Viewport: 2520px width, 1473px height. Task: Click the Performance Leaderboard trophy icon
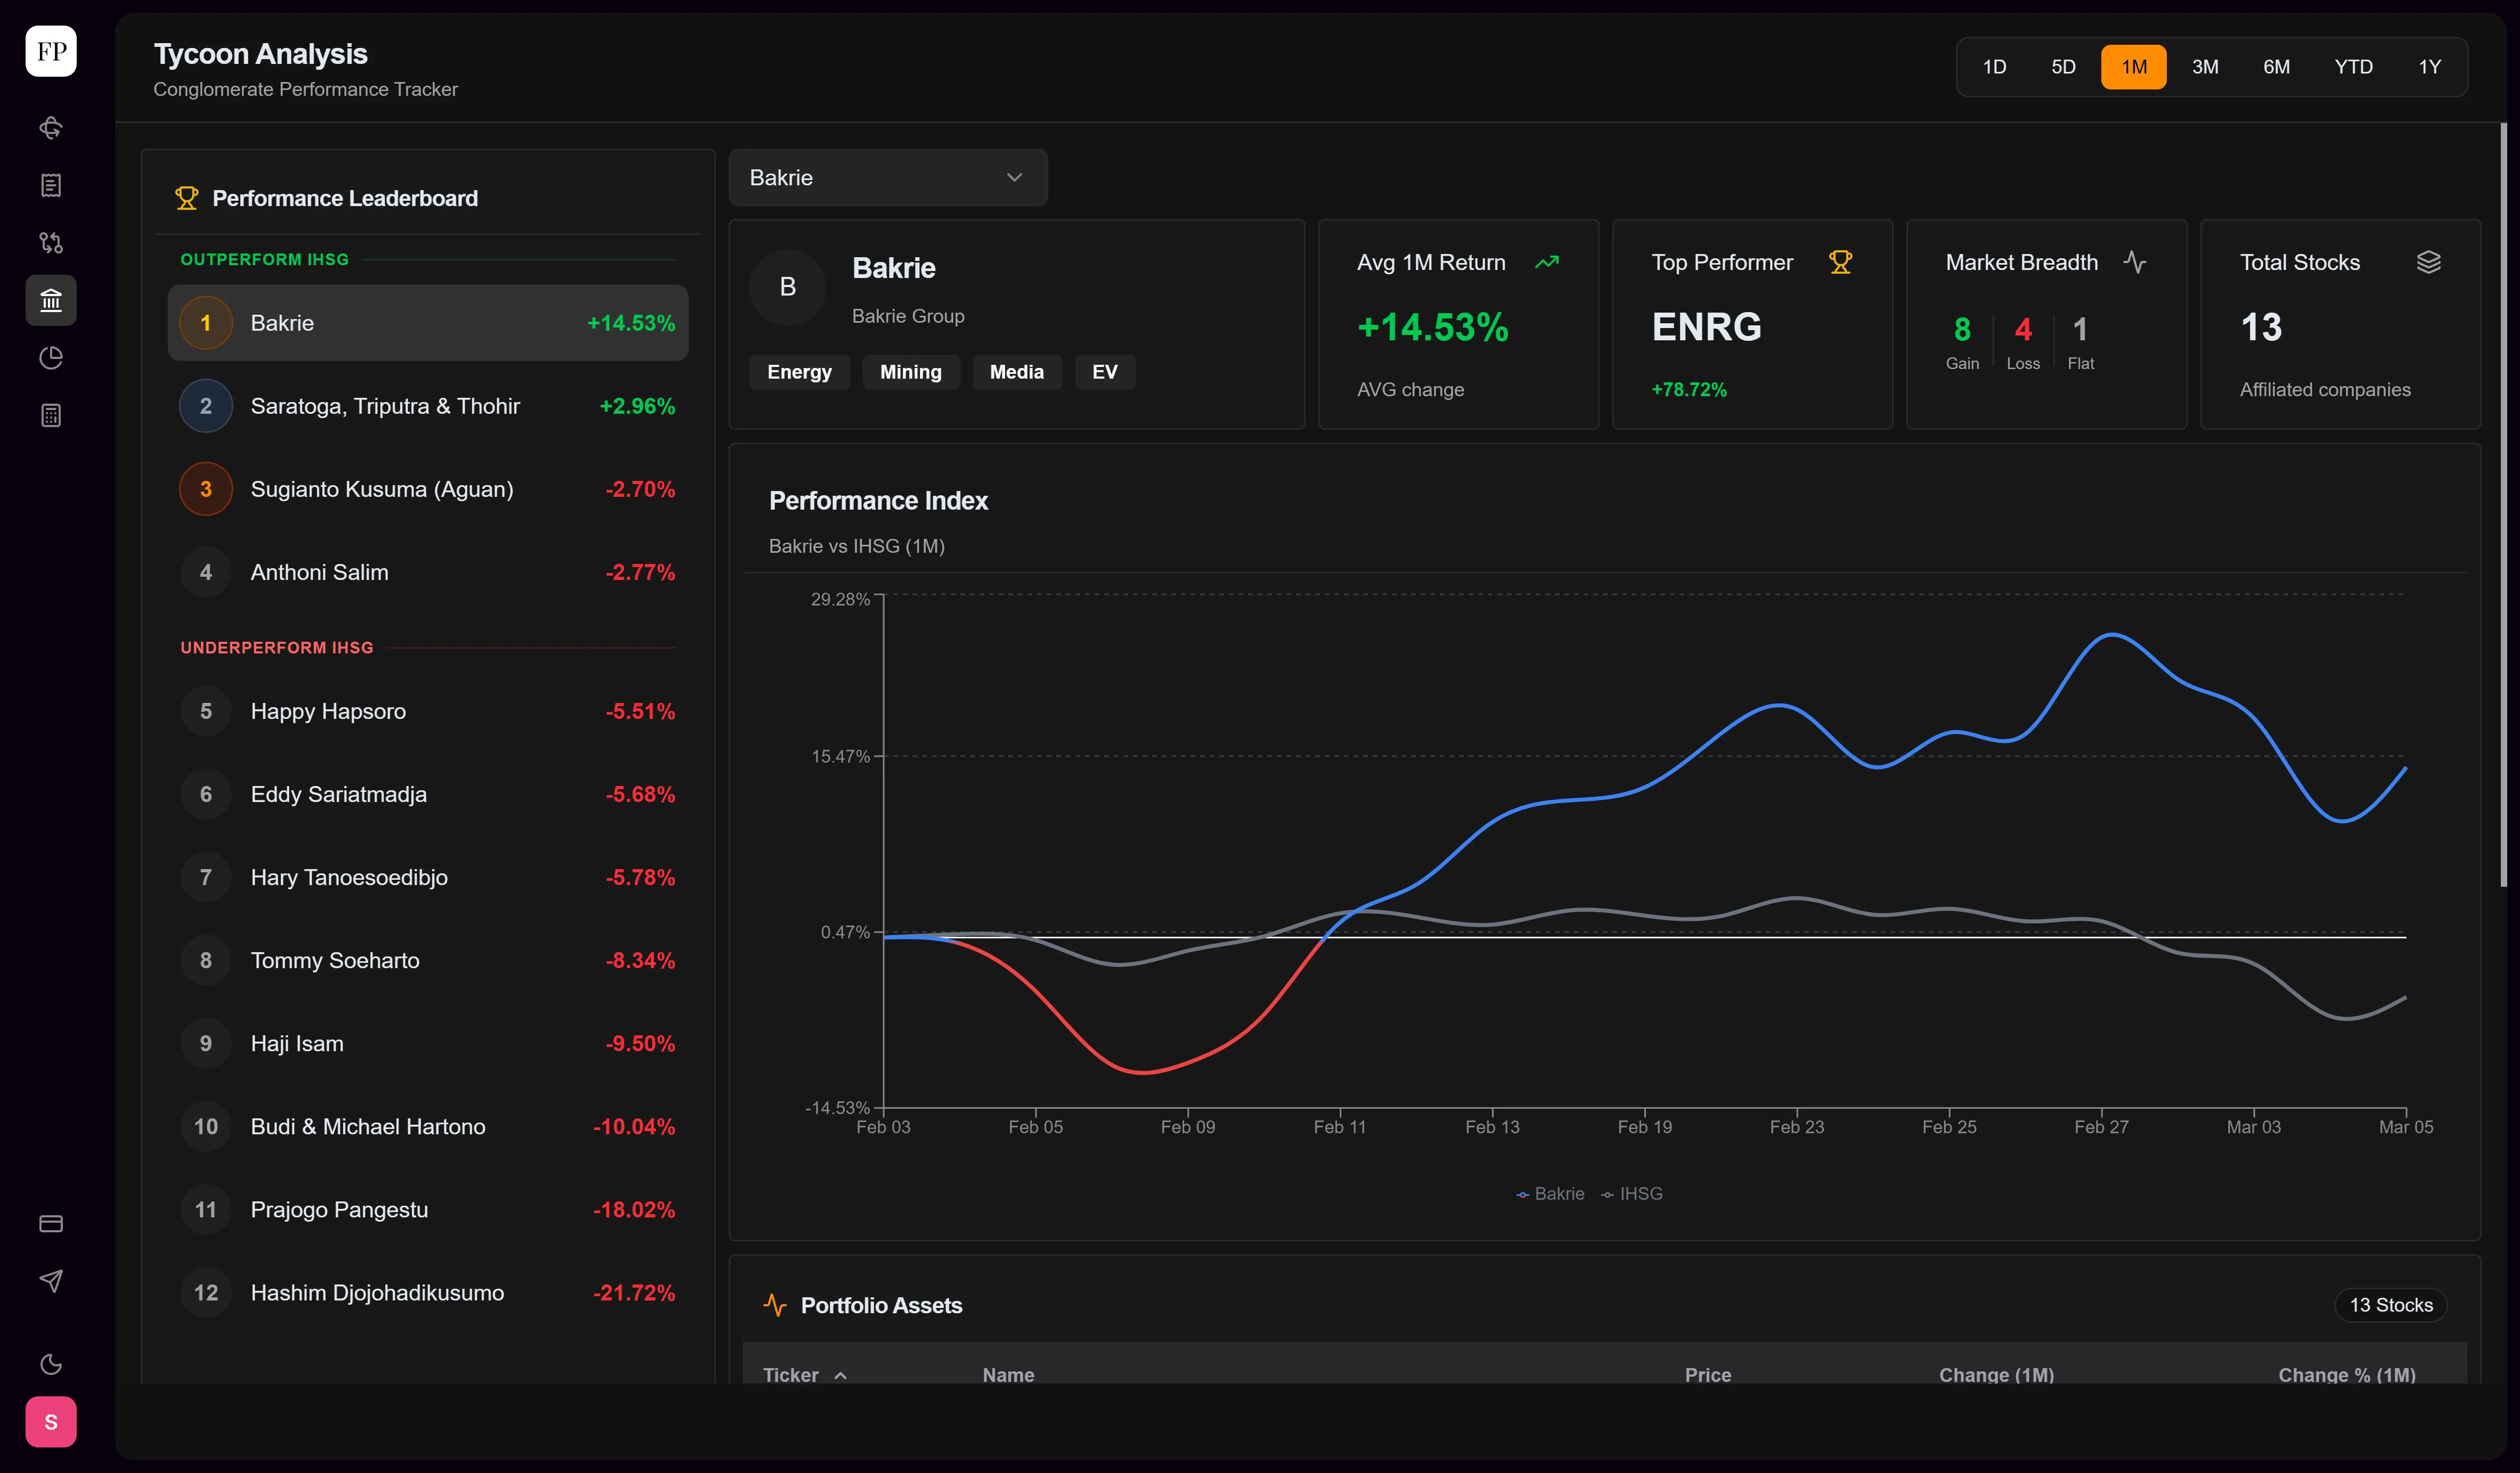pos(187,198)
